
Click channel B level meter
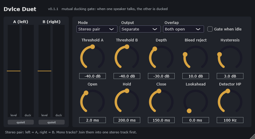pyautogui.click(x=44, y=71)
